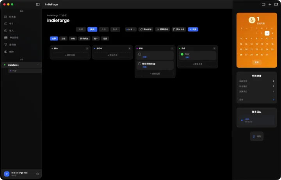Click the blue 新建 plus button
281x180 pixels.
click(x=193, y=30)
